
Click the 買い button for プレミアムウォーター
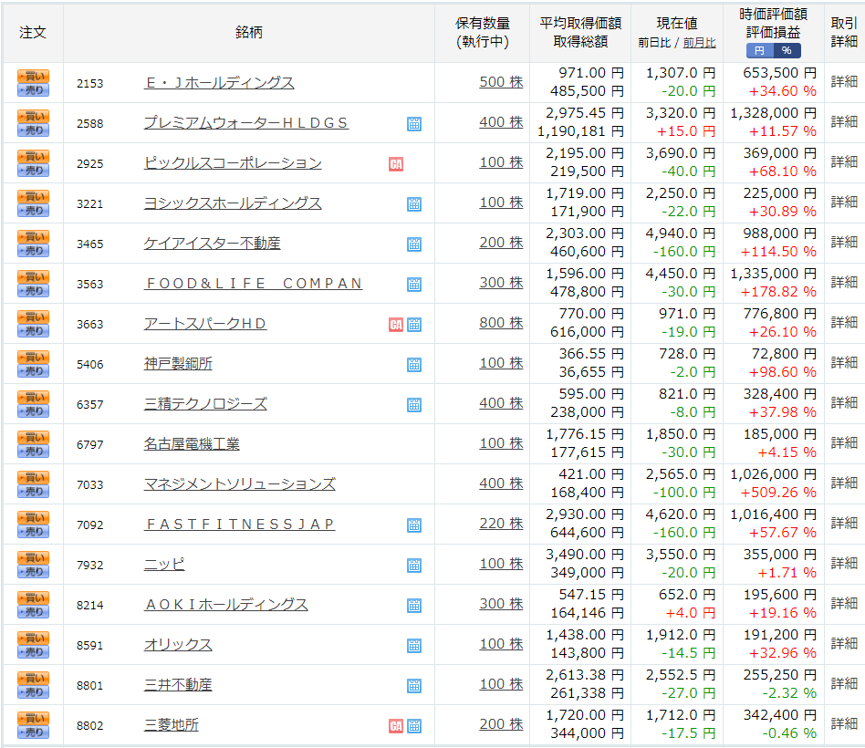point(33,117)
